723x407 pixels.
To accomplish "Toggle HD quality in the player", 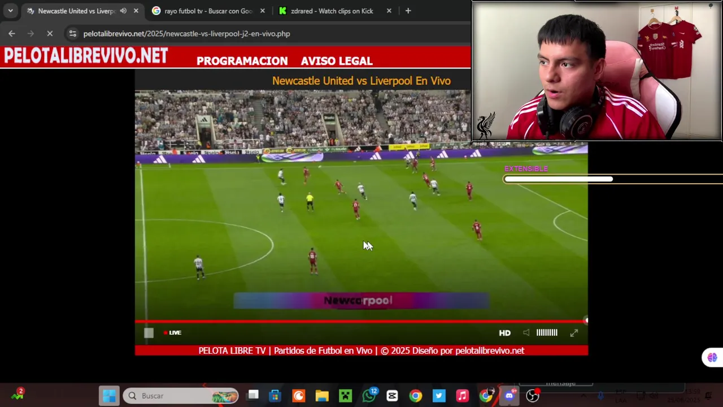I will coord(504,333).
